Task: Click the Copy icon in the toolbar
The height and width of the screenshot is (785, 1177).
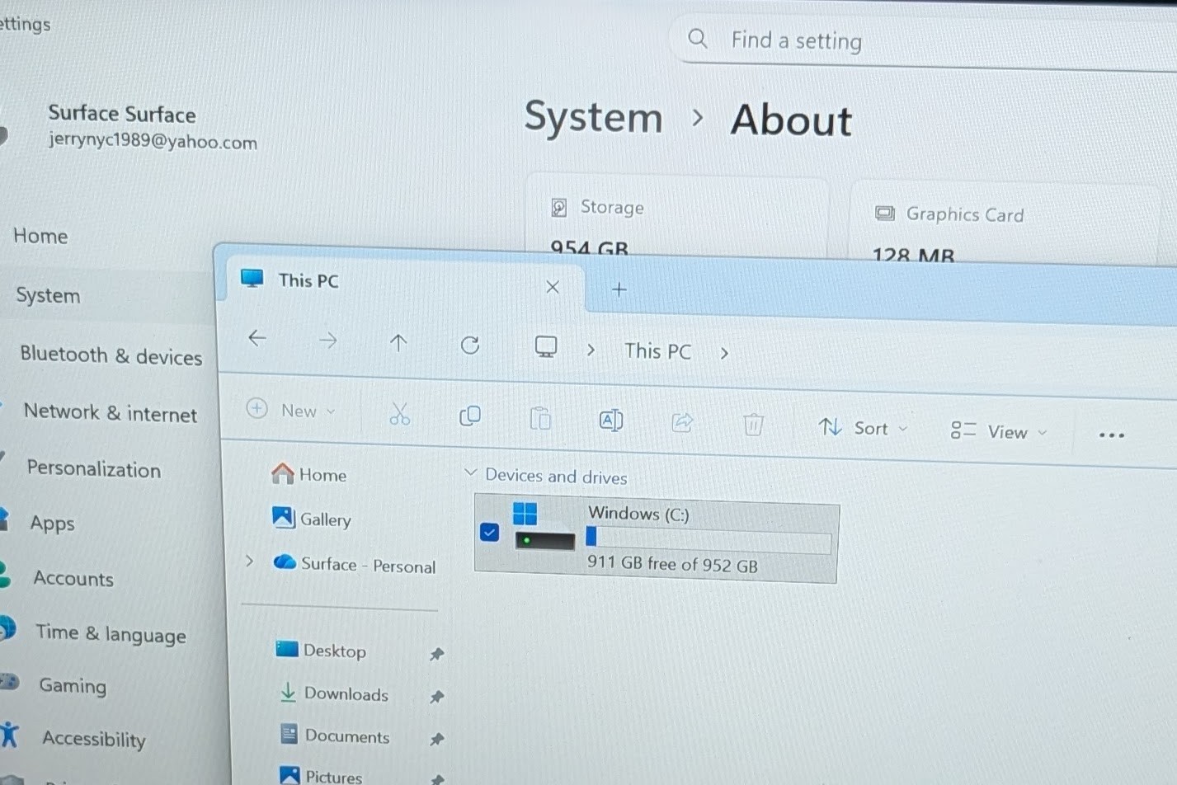Action: pyautogui.click(x=469, y=416)
